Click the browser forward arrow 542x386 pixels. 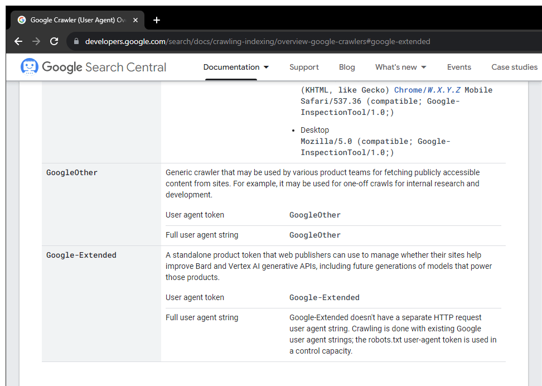point(36,41)
